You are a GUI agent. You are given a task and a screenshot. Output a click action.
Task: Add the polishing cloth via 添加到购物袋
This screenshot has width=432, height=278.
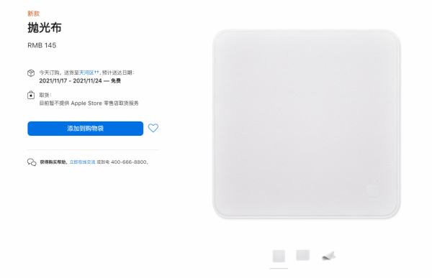point(86,129)
